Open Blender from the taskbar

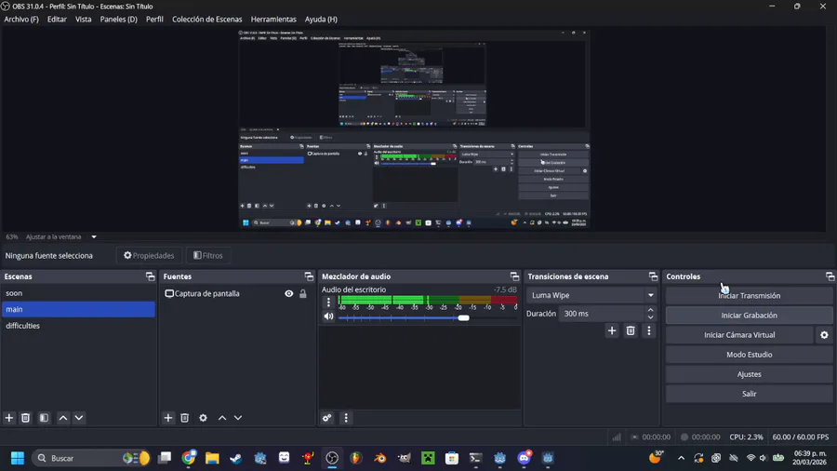(x=380, y=458)
